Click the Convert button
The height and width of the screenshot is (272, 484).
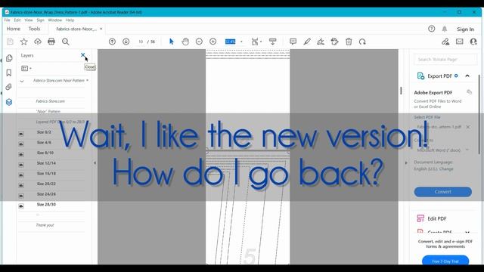[x=443, y=191]
